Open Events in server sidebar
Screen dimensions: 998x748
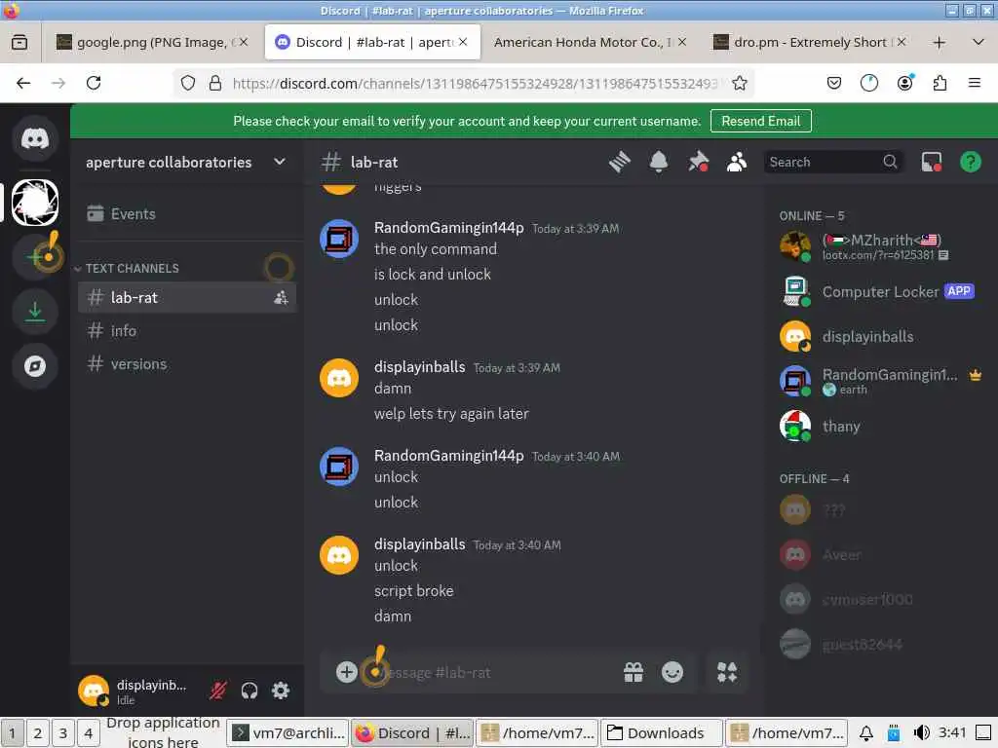tap(187, 213)
